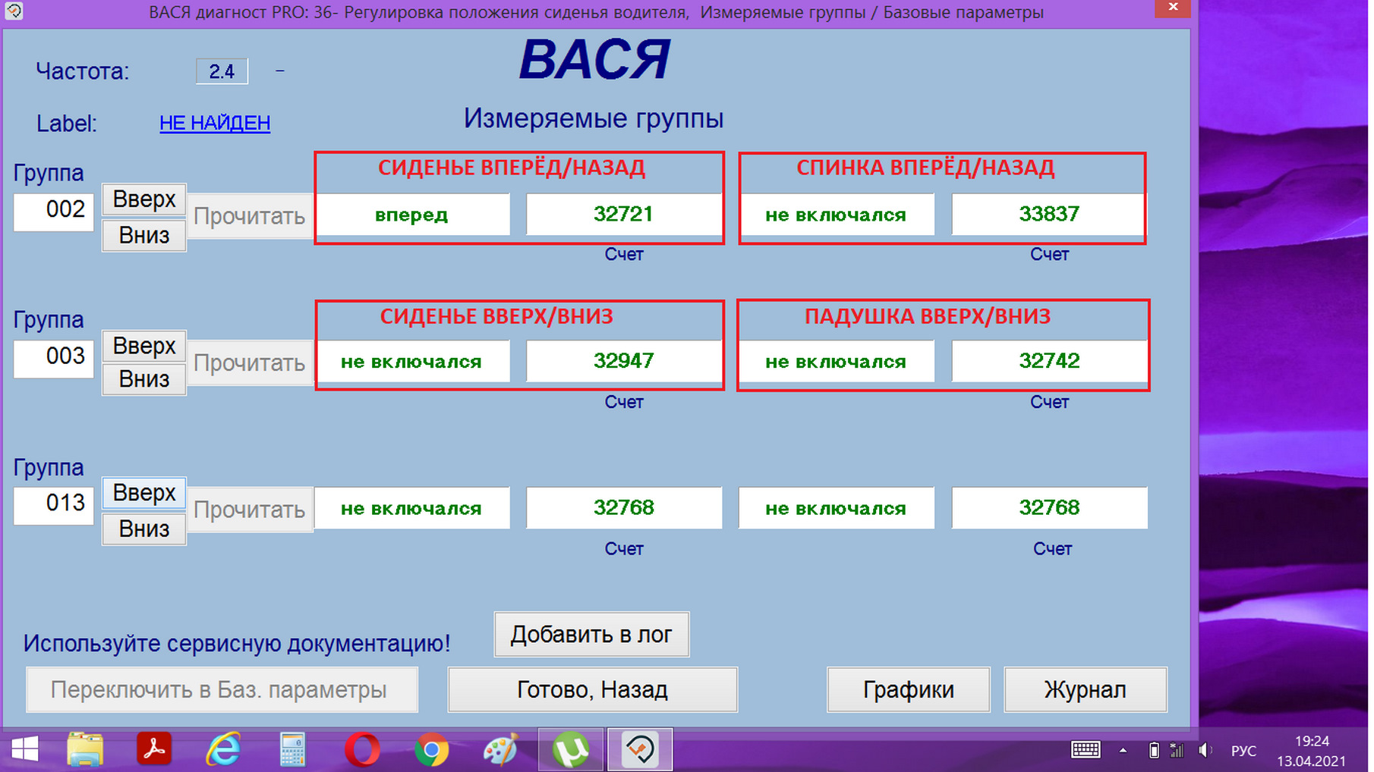Open the НЕ НАЙДЕН label link
This screenshot has height=772, width=1374.
coord(215,123)
